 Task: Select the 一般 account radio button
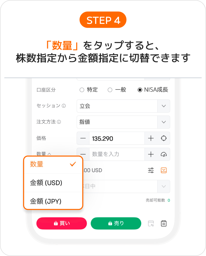[110, 90]
